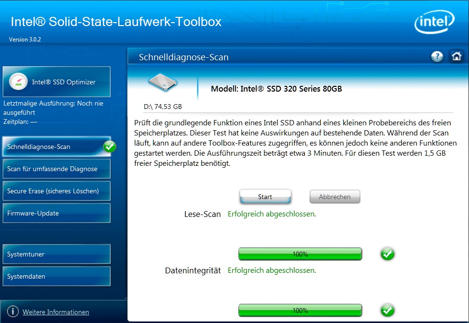
Task: Click the SSD drive image
Action: 163,82
